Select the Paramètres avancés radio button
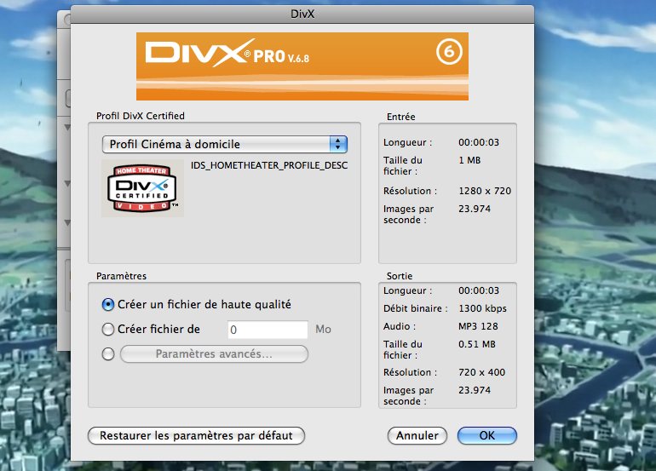656x471 pixels. point(108,353)
